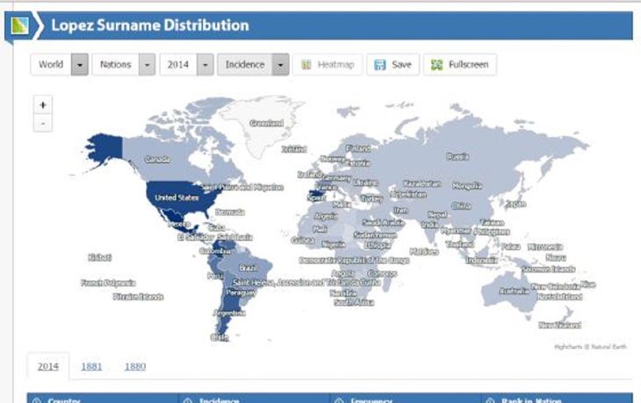Click the Turkey label on map
This screenshot has height=403, width=641.
(372, 199)
